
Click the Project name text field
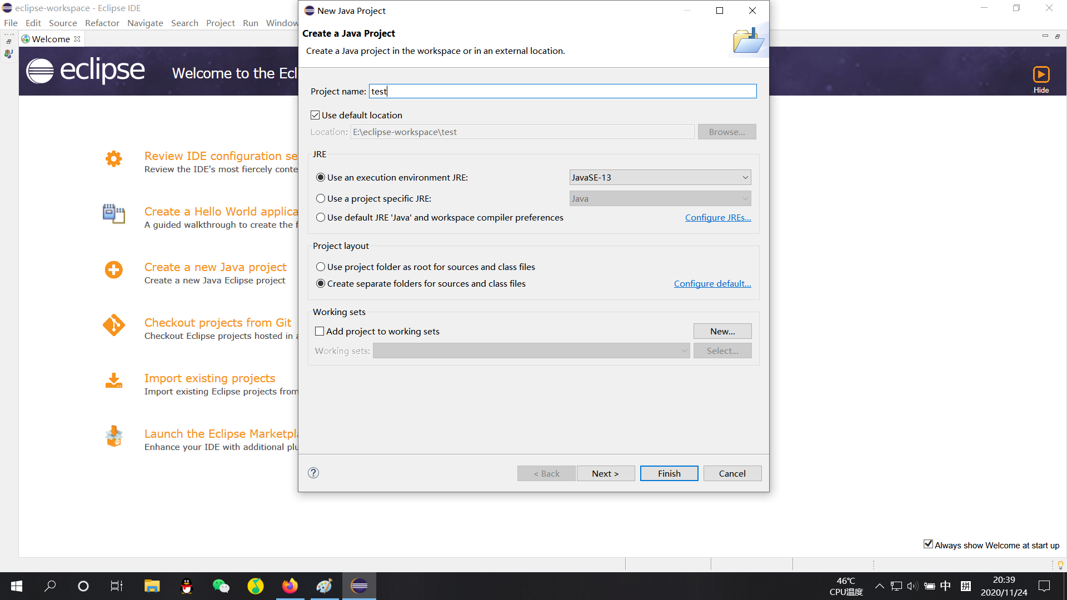[x=562, y=91]
